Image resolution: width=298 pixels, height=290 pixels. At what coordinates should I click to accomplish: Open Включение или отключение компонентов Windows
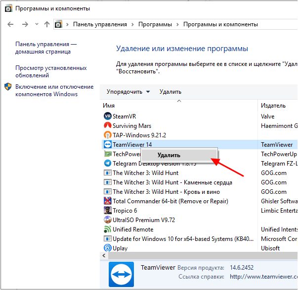54,90
